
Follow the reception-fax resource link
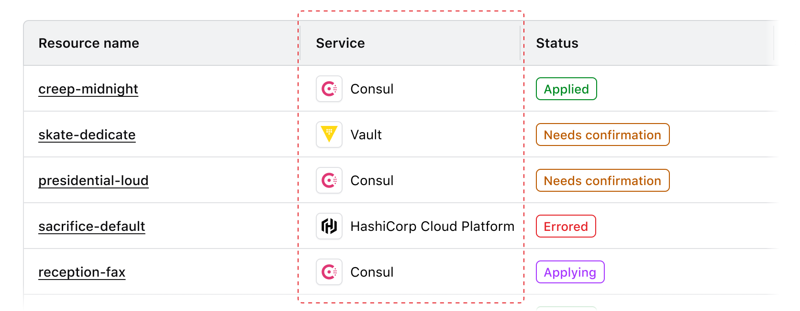pyautogui.click(x=82, y=272)
